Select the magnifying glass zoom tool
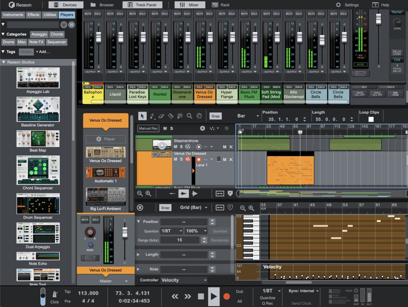The height and width of the screenshot is (307, 408). pos(189,116)
